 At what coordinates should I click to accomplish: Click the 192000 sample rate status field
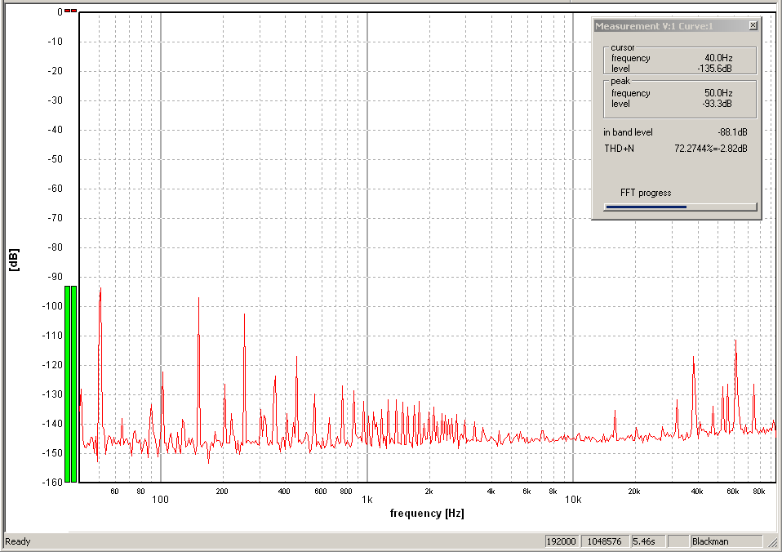561,541
